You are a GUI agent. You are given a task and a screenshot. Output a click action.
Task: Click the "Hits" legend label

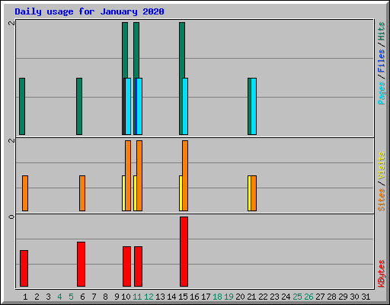[381, 31]
